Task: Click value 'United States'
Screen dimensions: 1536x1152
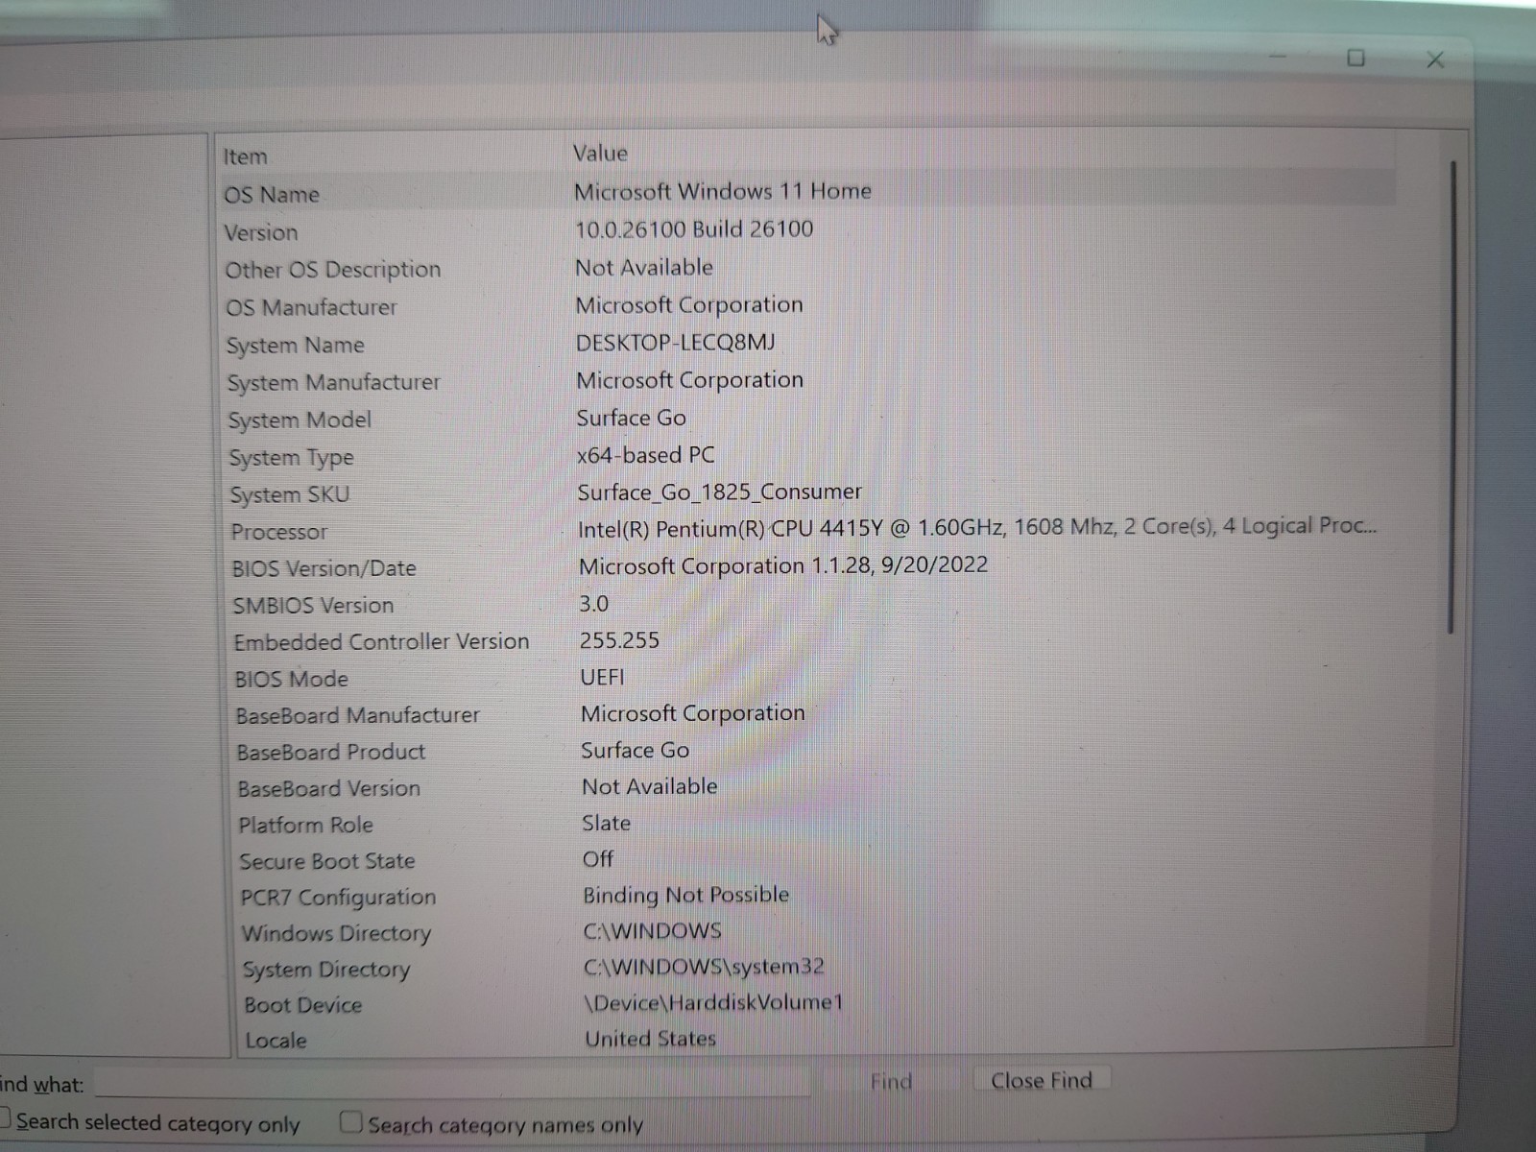Action: tap(651, 1039)
